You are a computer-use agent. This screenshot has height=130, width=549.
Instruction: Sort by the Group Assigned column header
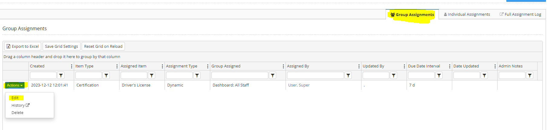[226, 66]
